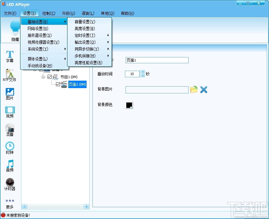
Task: Clear the background image with the X icon
Action: coord(203,90)
